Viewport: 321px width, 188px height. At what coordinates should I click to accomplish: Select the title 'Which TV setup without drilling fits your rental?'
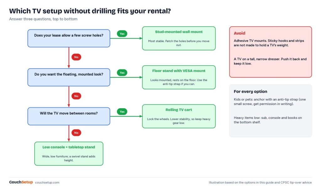pos(90,11)
